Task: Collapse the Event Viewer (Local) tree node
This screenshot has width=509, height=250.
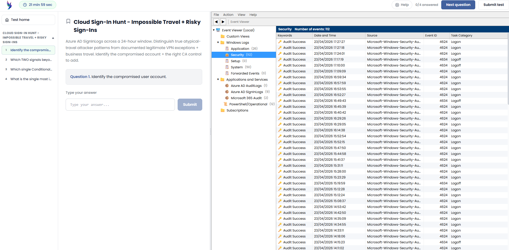Action: coord(214,30)
